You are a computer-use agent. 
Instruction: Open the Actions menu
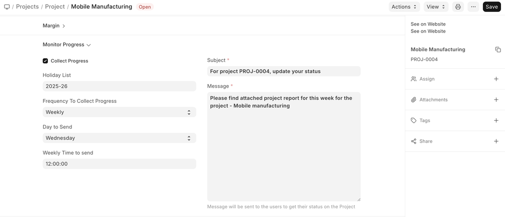(404, 7)
